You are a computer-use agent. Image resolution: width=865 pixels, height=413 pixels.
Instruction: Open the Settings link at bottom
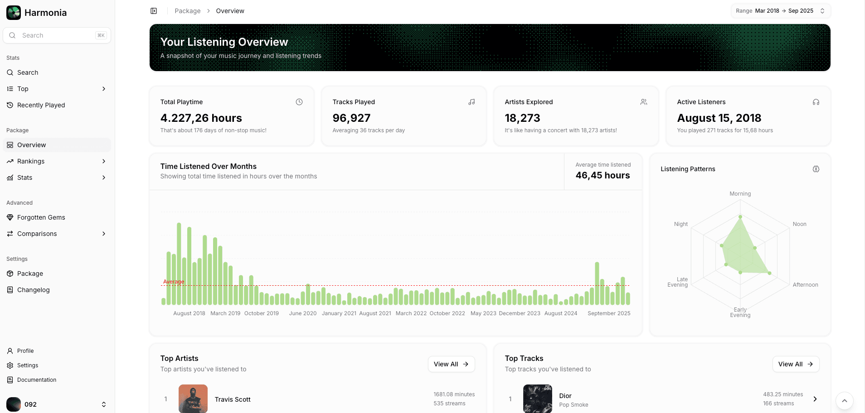click(57, 365)
